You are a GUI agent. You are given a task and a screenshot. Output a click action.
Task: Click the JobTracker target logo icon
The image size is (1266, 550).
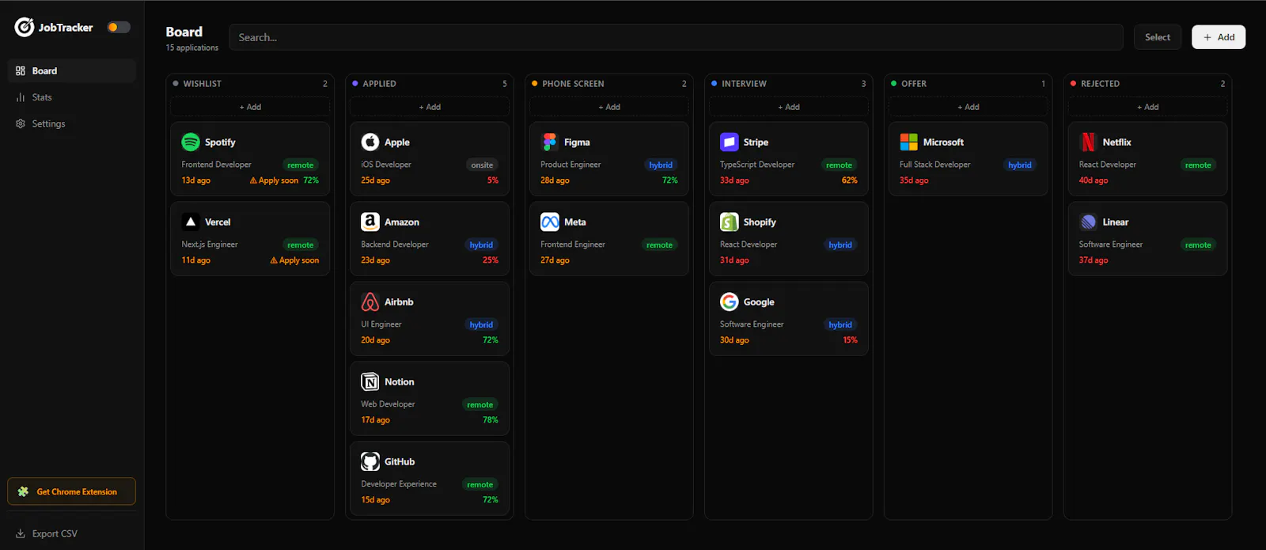[x=25, y=28]
